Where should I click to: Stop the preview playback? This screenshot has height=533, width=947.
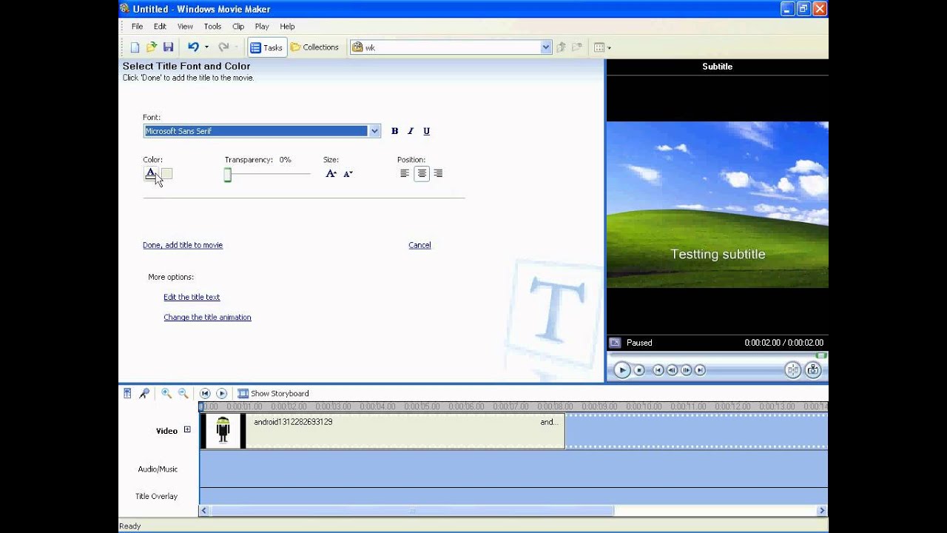tap(639, 370)
